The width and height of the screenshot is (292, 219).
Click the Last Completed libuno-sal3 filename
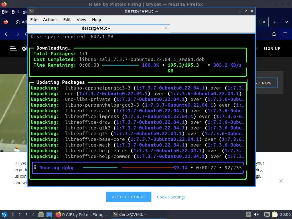142,59
